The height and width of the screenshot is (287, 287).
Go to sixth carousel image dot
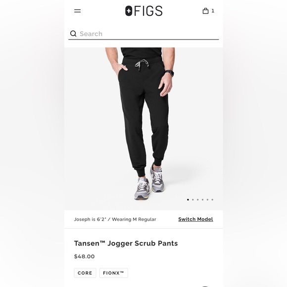212,200
